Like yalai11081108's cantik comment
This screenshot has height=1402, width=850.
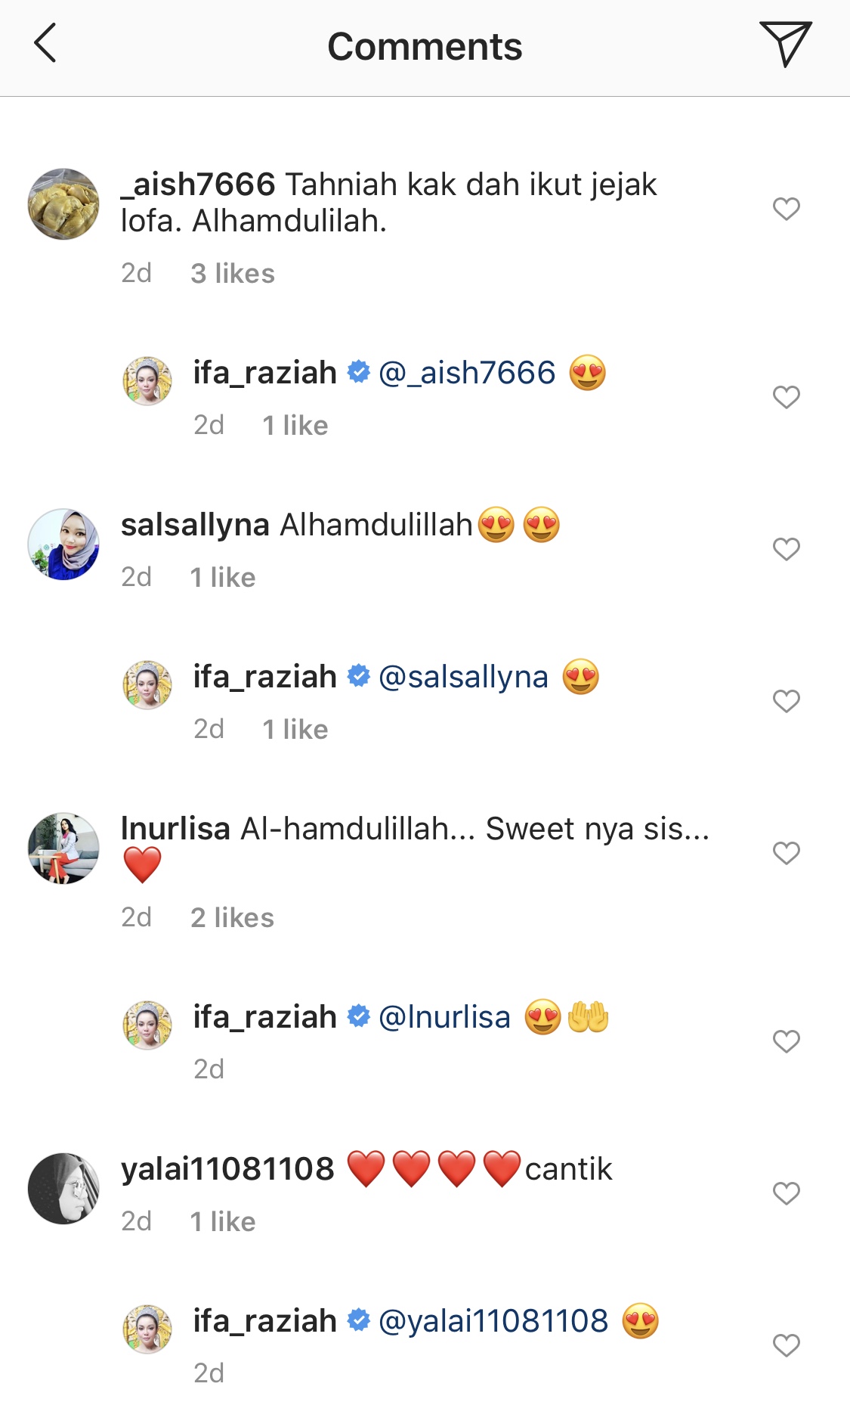786,1193
